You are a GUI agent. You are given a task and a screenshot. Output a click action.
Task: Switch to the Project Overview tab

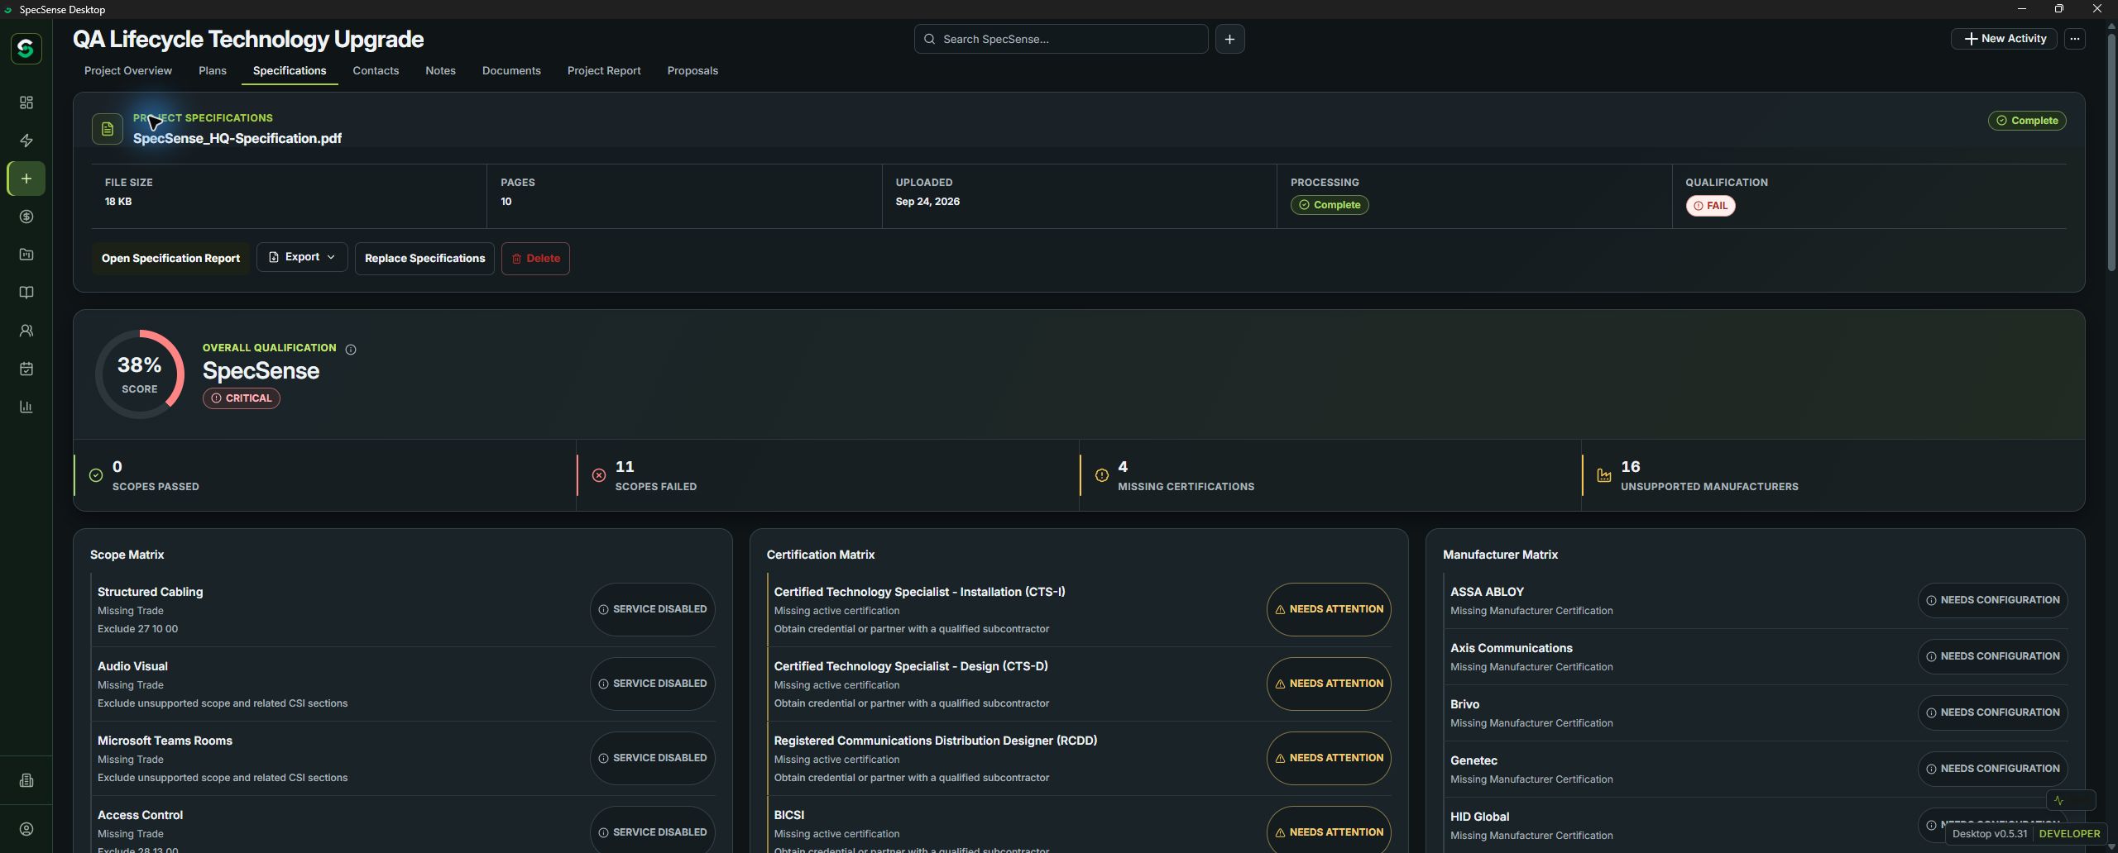[x=128, y=71]
